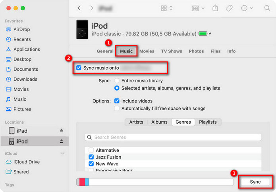Click the red segment of storage bar
This screenshot has height=192, width=276.
pos(82,182)
